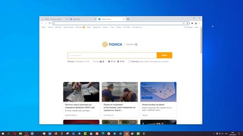Open the Windows Start menu

click(x=3, y=134)
